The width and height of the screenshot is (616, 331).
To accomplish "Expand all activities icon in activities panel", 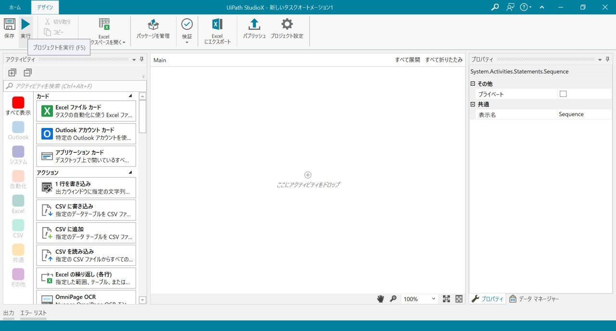I will (x=12, y=73).
